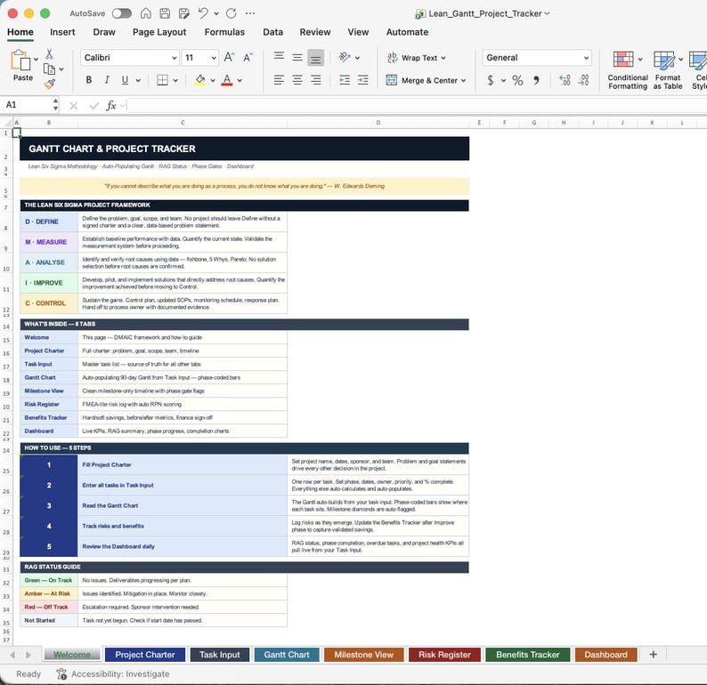
Task: Toggle underline formatting
Action: pyautogui.click(x=125, y=80)
